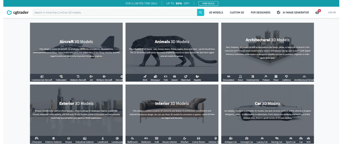
Task: Open the FOR DESIGNERS menu
Action: pos(260,12)
